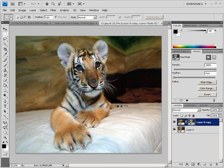224x168 pixels.
Task: Click the color spectrum ramp bar
Action: [194, 46]
